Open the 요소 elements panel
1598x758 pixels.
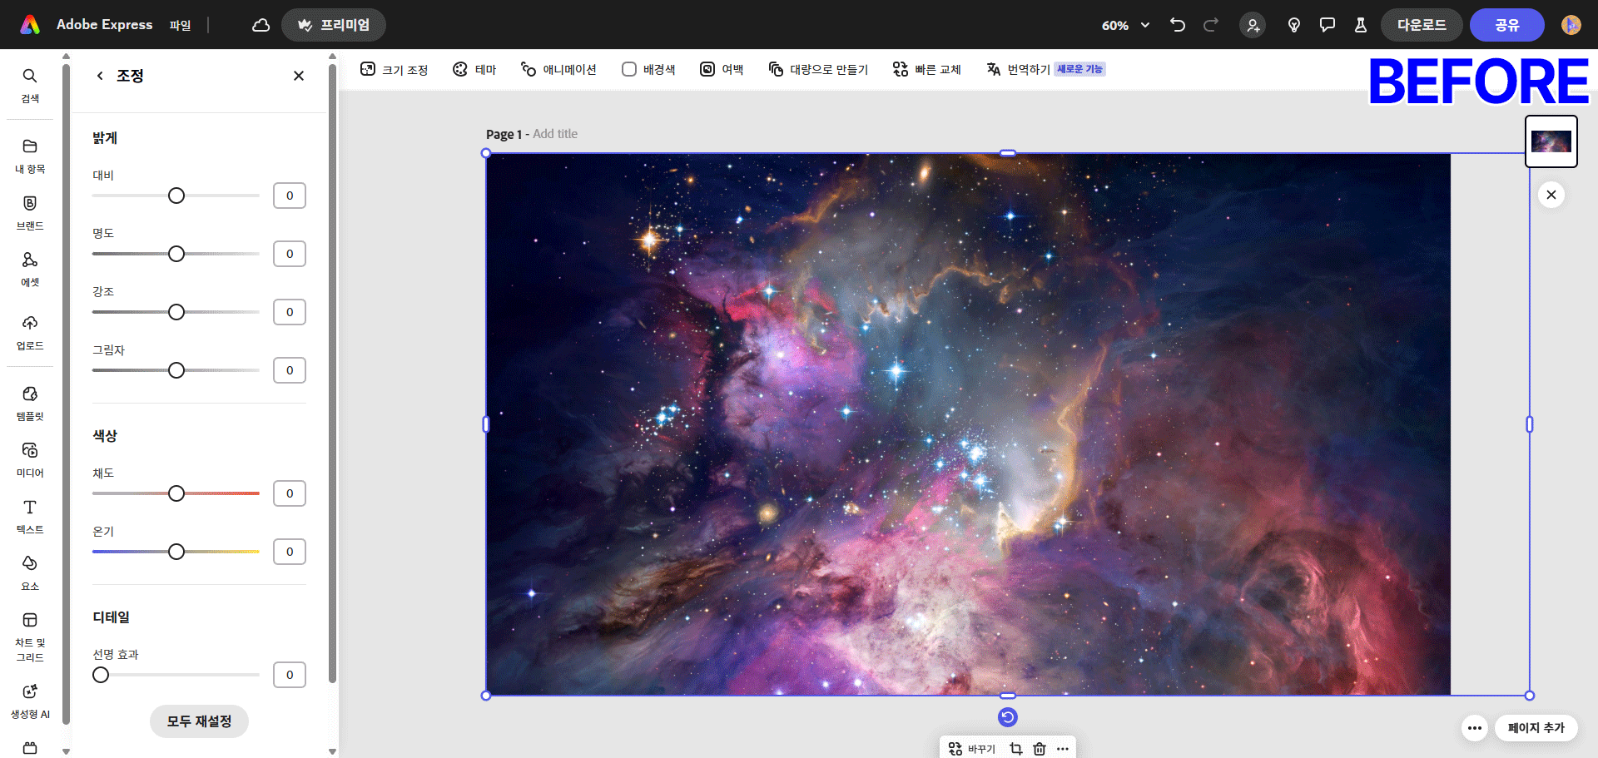pyautogui.click(x=30, y=572)
